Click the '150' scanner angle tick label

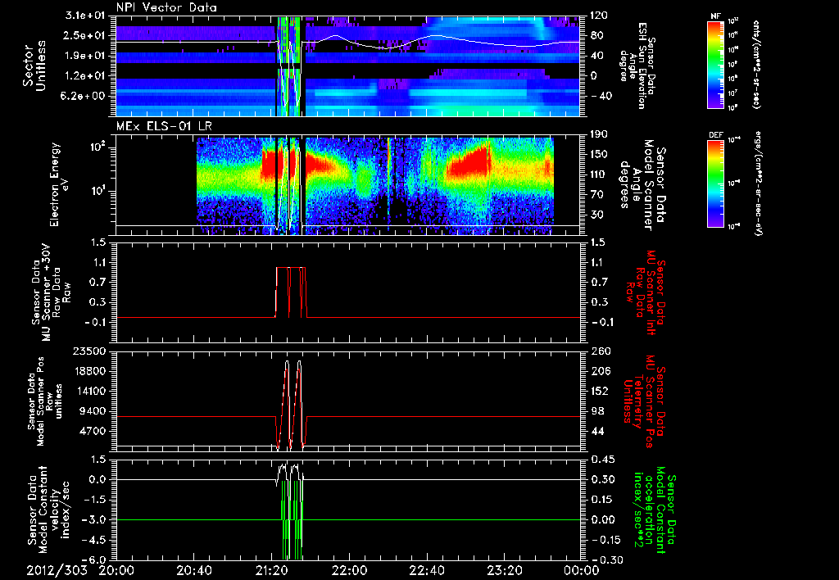[x=600, y=154]
